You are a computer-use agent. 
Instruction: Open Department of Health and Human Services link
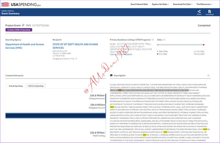(x=26, y=45)
